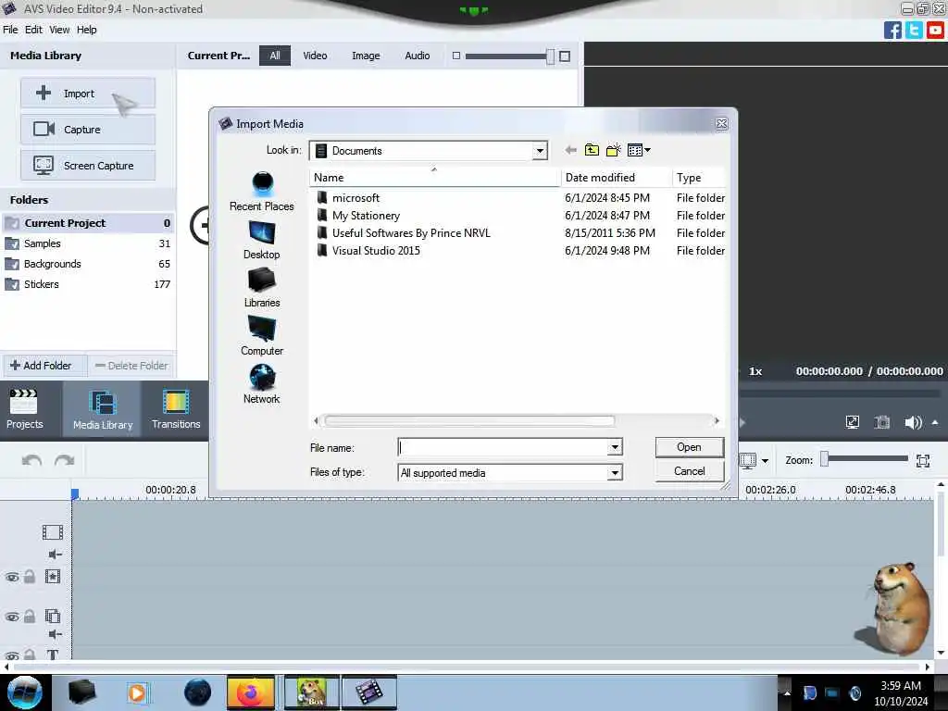Viewport: 948px width, 711px height.
Task: Sort by Name column header
Action: (434, 178)
